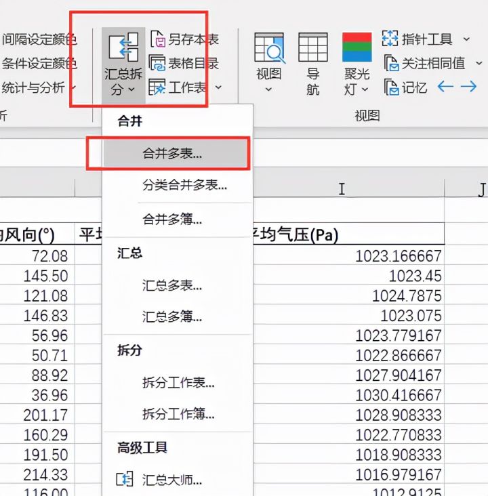Image resolution: width=488 pixels, height=496 pixels.
Task: Click cell with value 1023.45
Action: click(348, 276)
